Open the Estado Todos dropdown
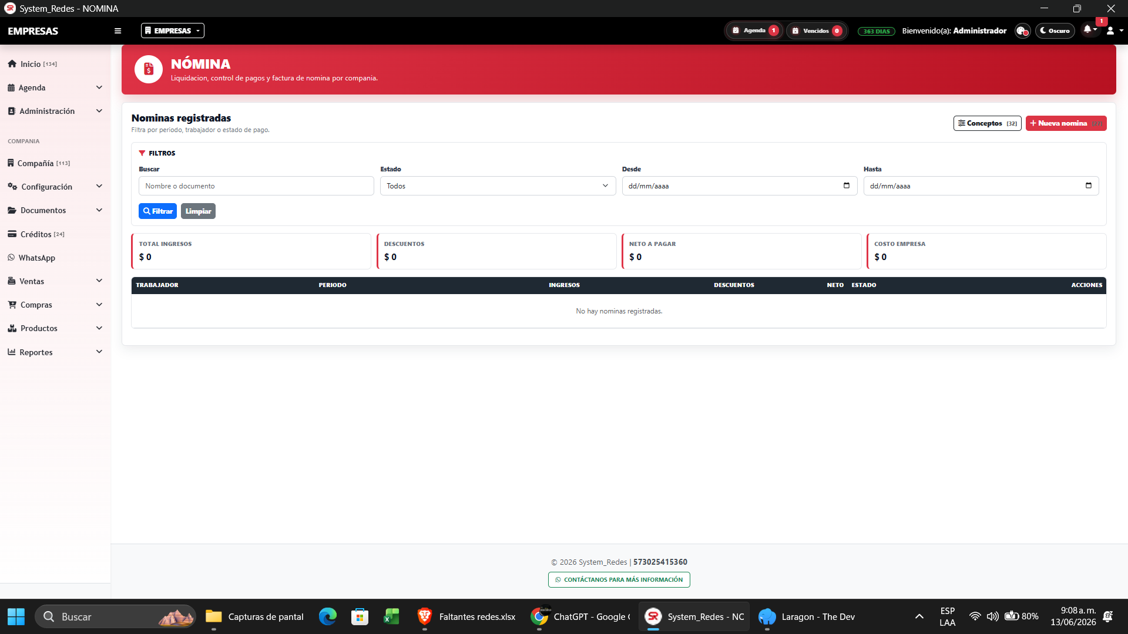The height and width of the screenshot is (634, 1128). click(498, 186)
